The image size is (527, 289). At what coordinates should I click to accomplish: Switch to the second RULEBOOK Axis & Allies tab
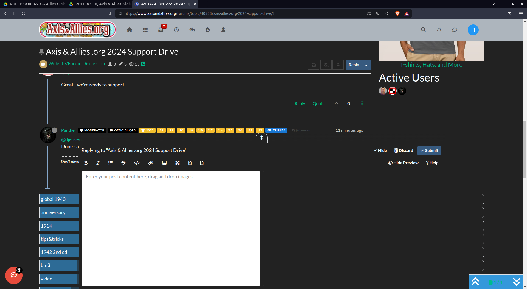100,4
